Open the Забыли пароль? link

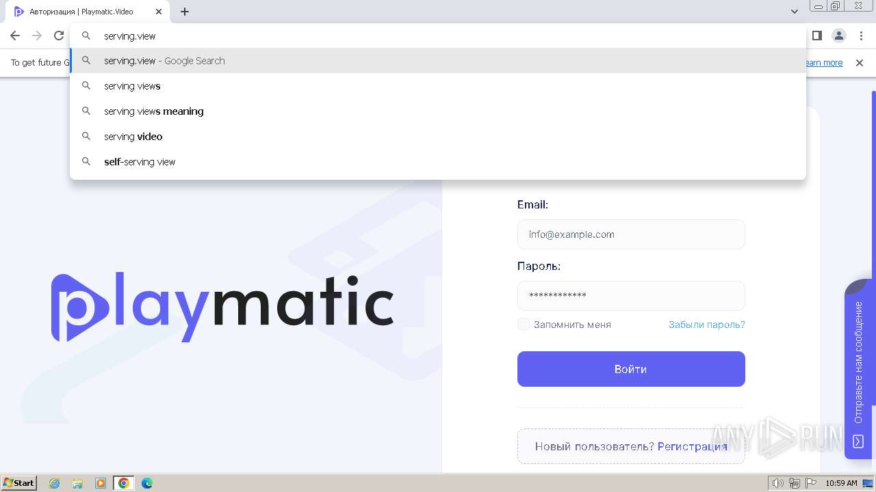pos(707,325)
